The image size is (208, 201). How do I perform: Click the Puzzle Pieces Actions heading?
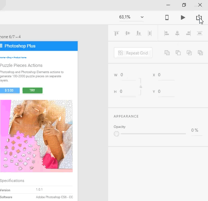[x=21, y=65]
